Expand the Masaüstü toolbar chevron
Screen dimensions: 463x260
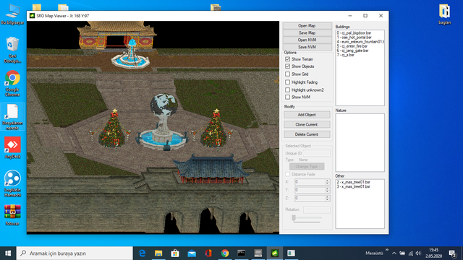coord(387,250)
